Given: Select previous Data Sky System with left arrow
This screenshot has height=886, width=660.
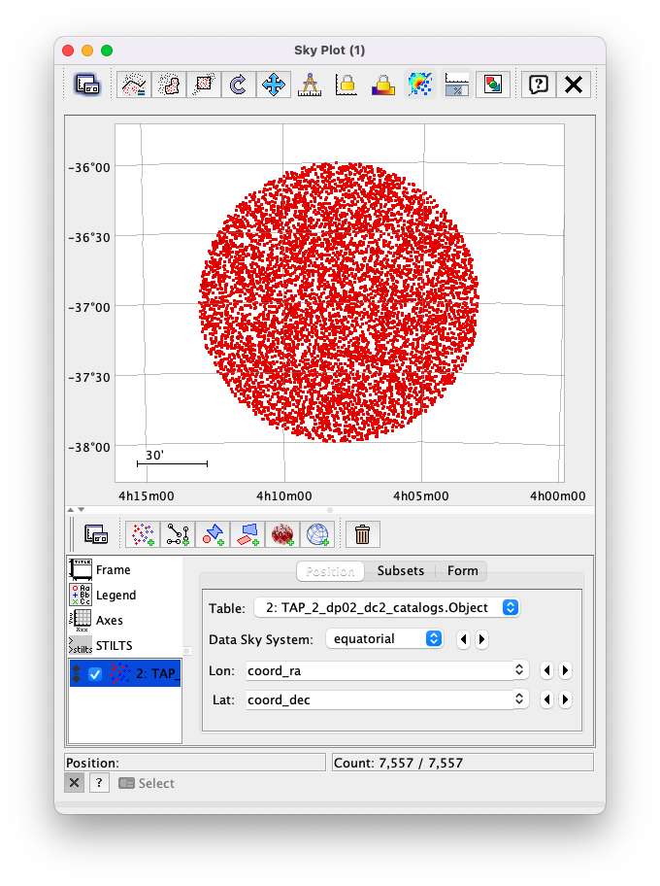Looking at the screenshot, I should pos(464,639).
